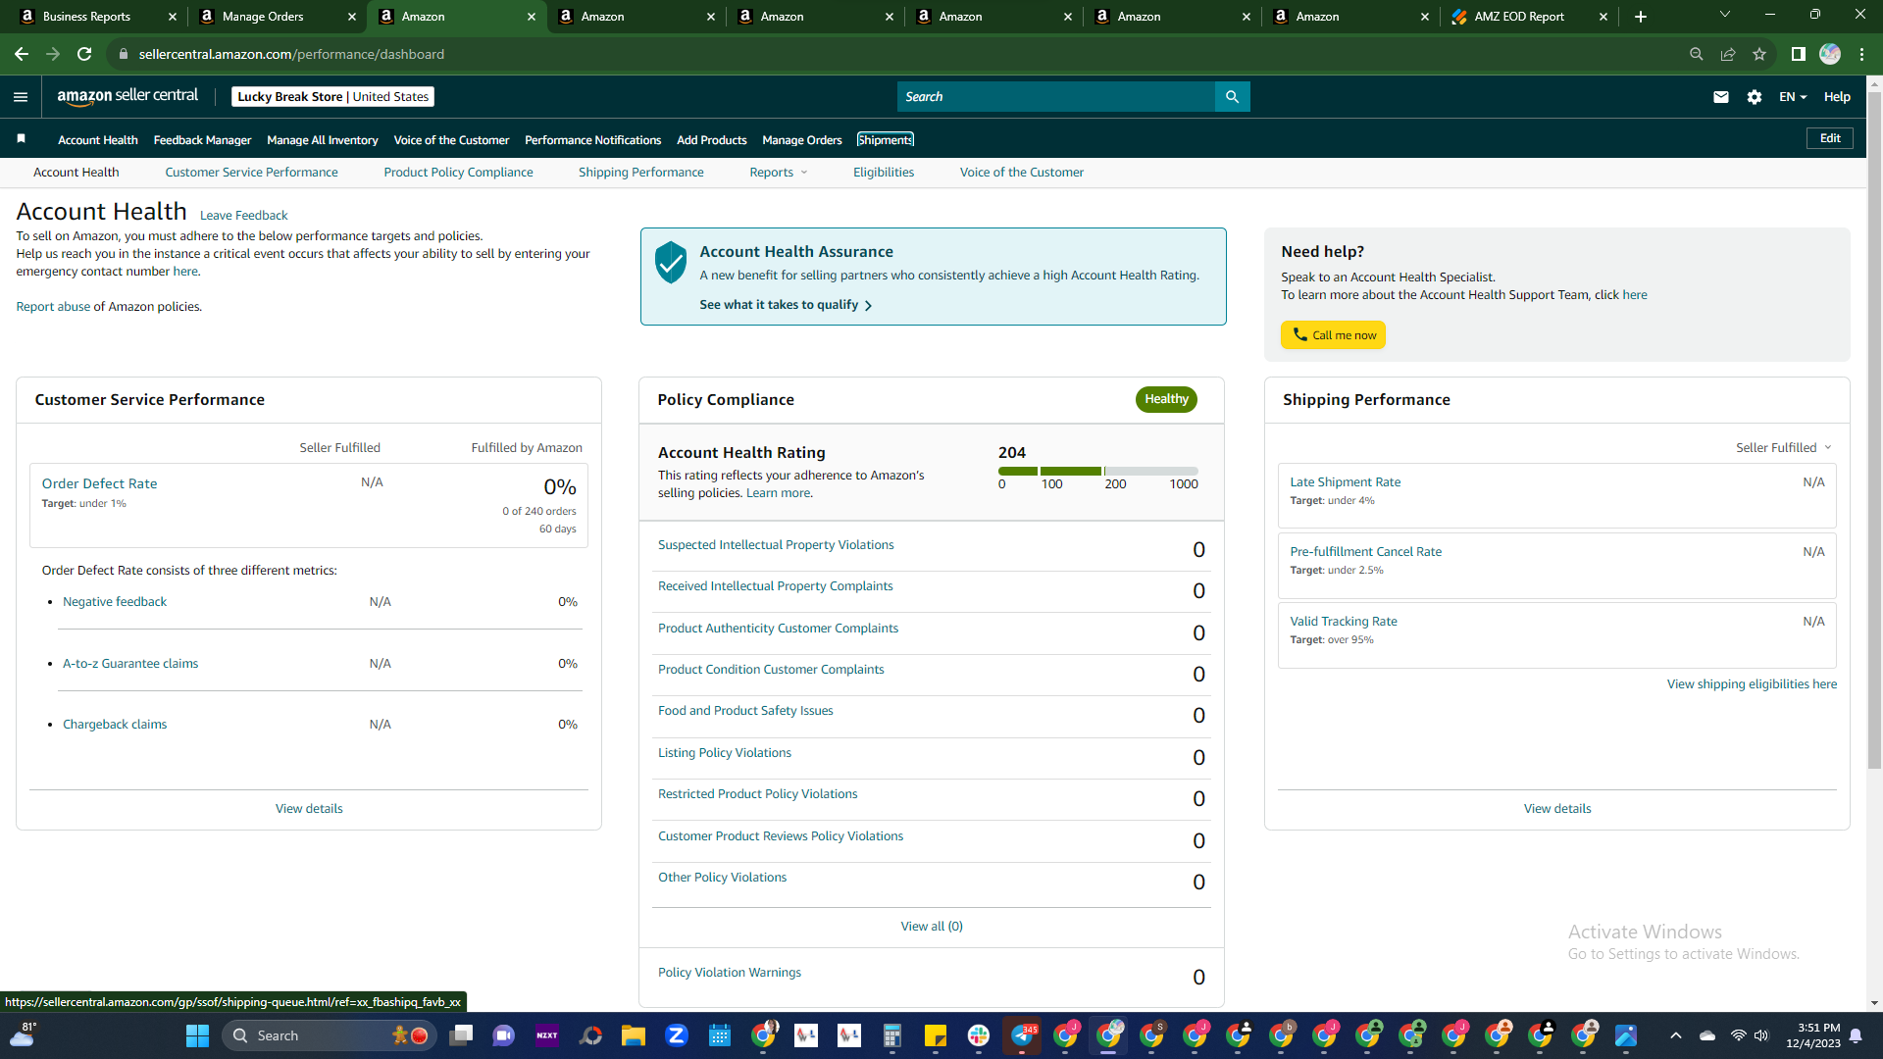Open the Shipping Performance sub-navigation tab
Screen dimensions: 1883x1059
(641, 173)
